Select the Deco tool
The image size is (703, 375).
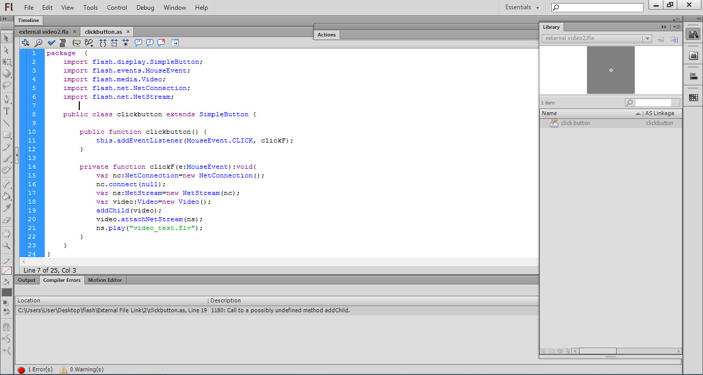click(x=7, y=170)
